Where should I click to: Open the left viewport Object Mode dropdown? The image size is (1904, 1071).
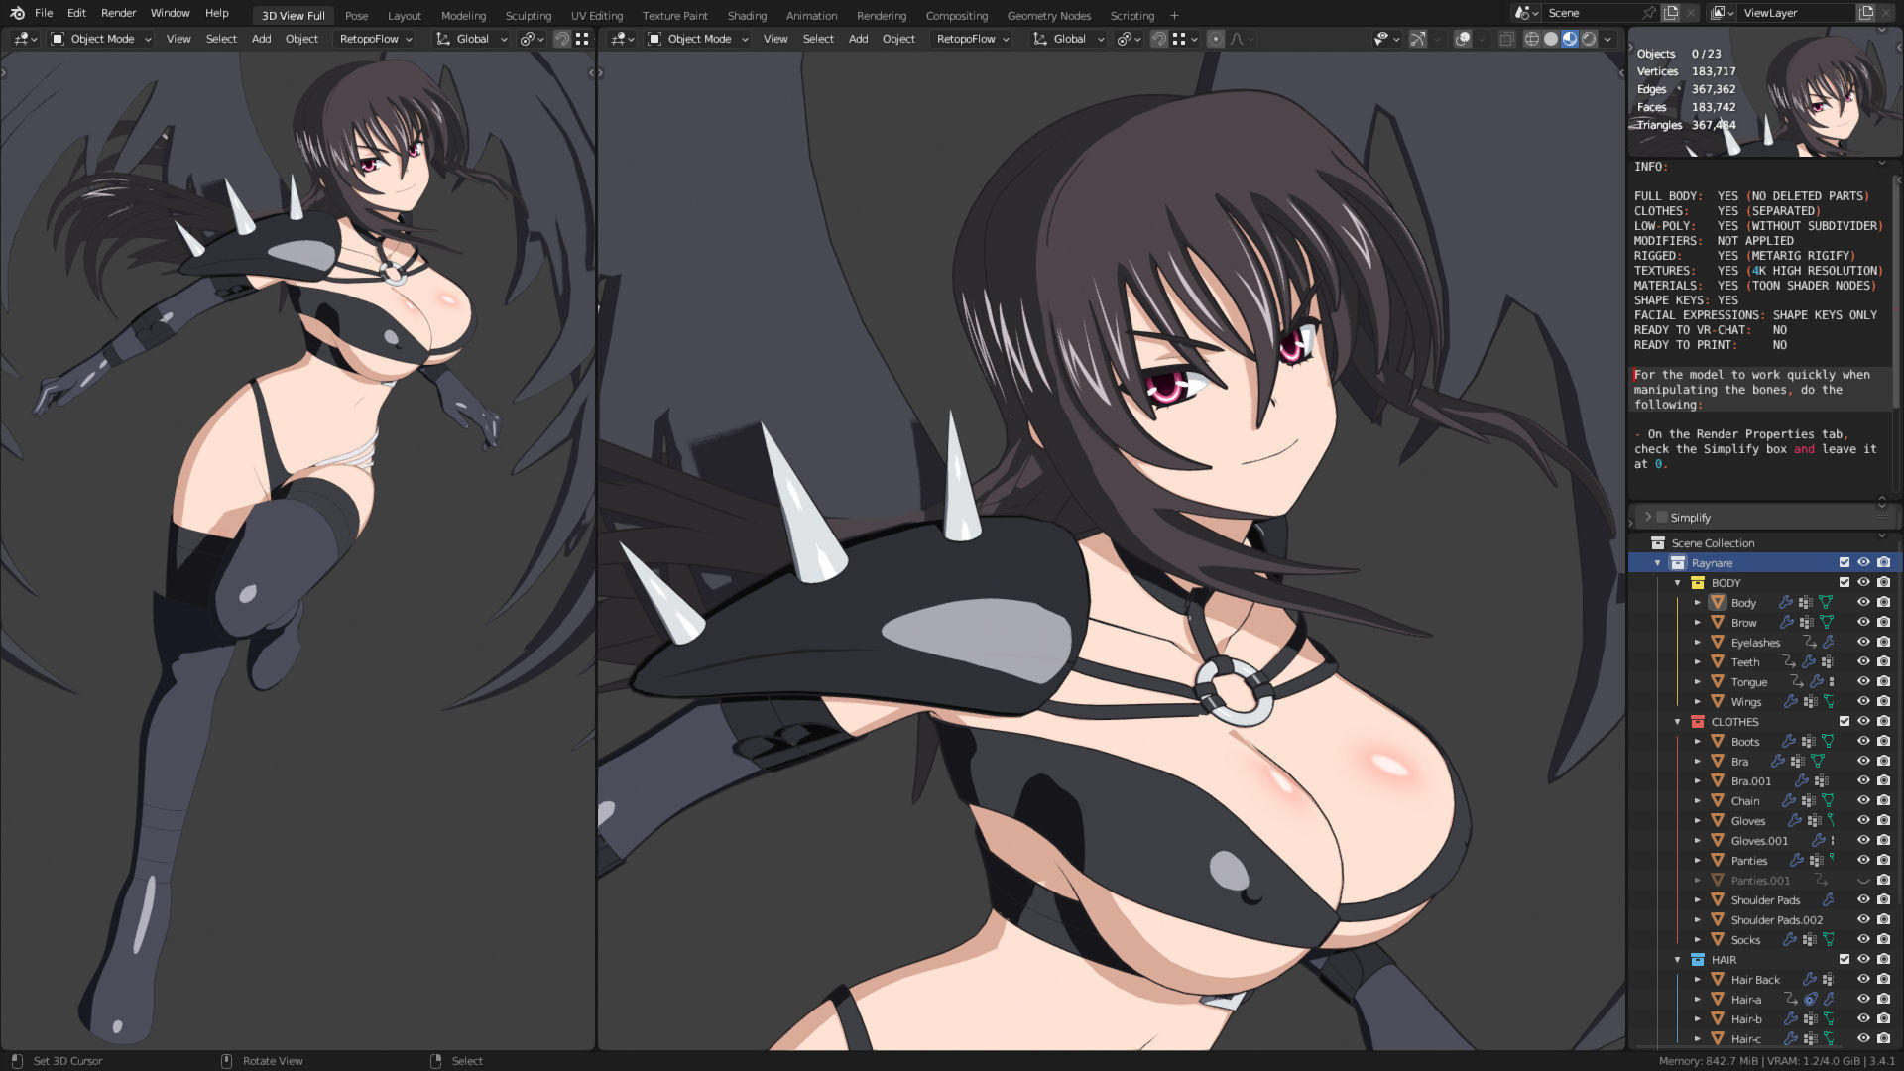101,39
